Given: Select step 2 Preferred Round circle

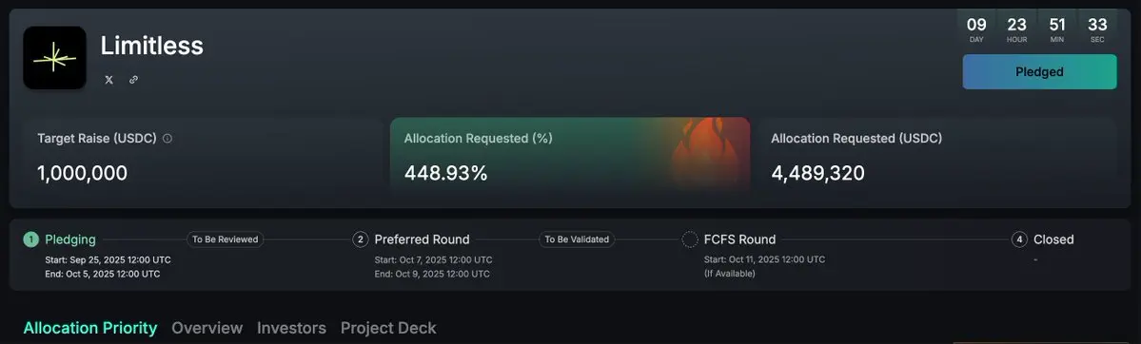Looking at the screenshot, I should 361,239.
